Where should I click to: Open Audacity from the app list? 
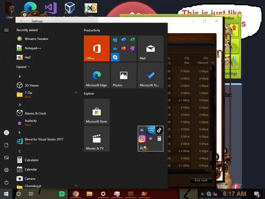coord(47,123)
